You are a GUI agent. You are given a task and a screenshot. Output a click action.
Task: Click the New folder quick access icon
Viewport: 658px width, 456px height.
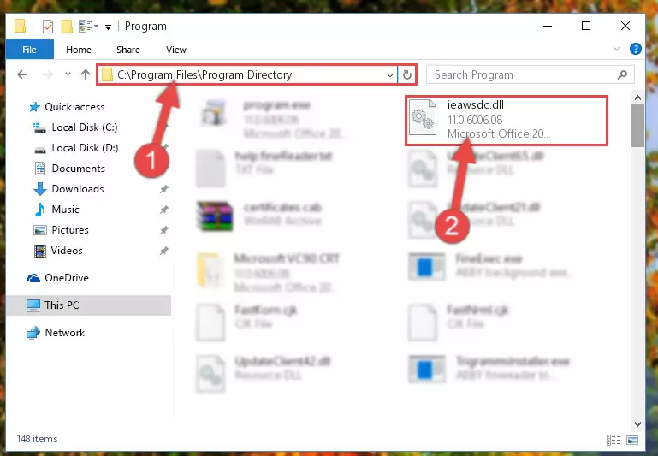[67, 27]
